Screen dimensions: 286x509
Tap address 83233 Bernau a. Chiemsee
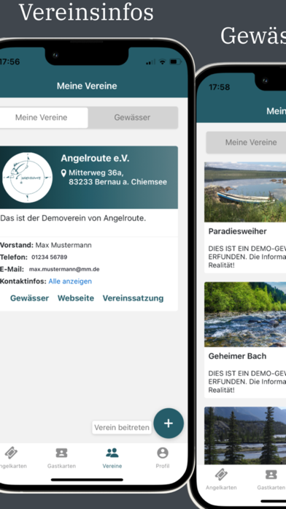point(118,182)
